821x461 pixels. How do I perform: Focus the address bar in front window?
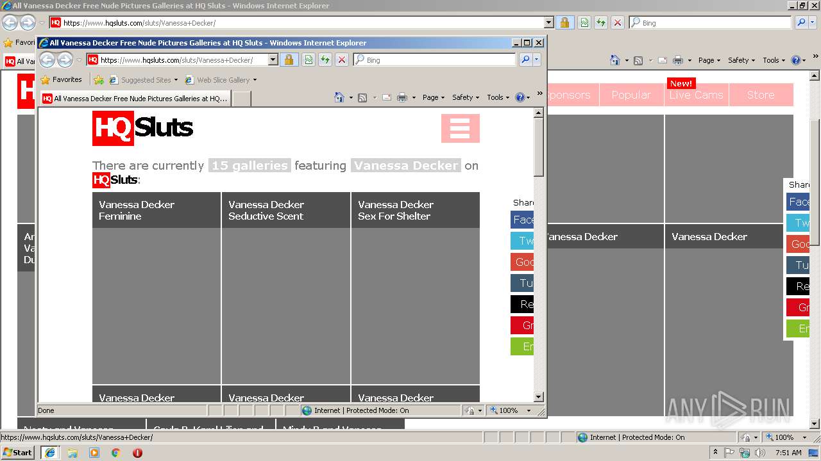[183, 60]
